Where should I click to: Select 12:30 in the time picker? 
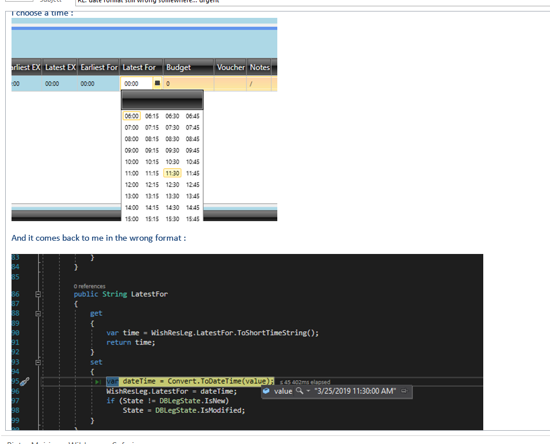coord(172,185)
